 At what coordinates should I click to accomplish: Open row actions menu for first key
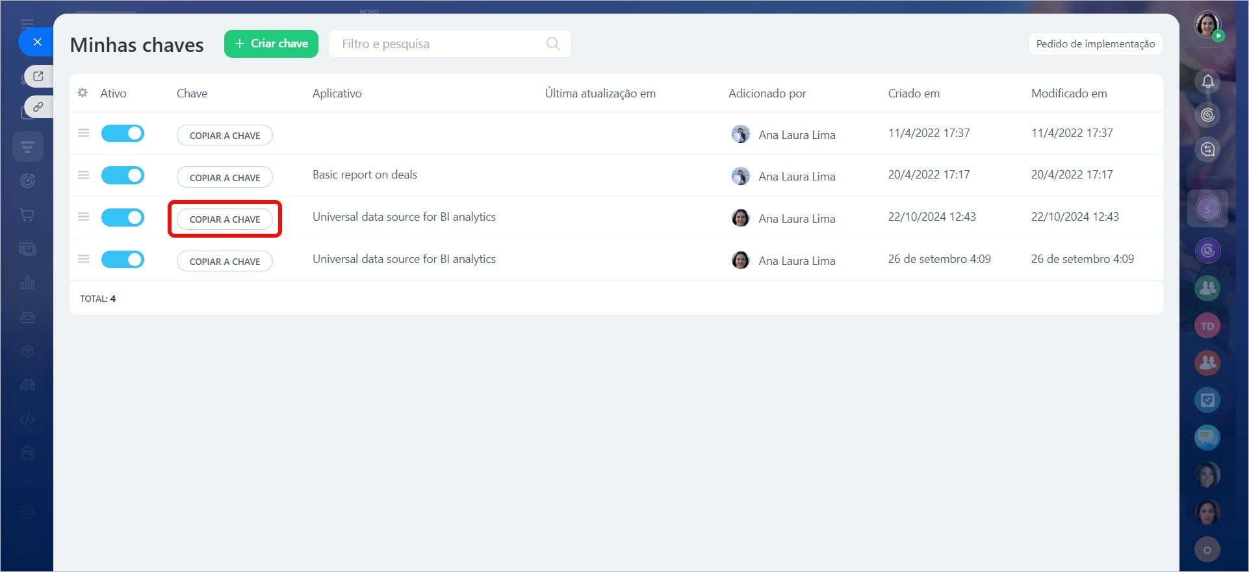pyautogui.click(x=83, y=133)
